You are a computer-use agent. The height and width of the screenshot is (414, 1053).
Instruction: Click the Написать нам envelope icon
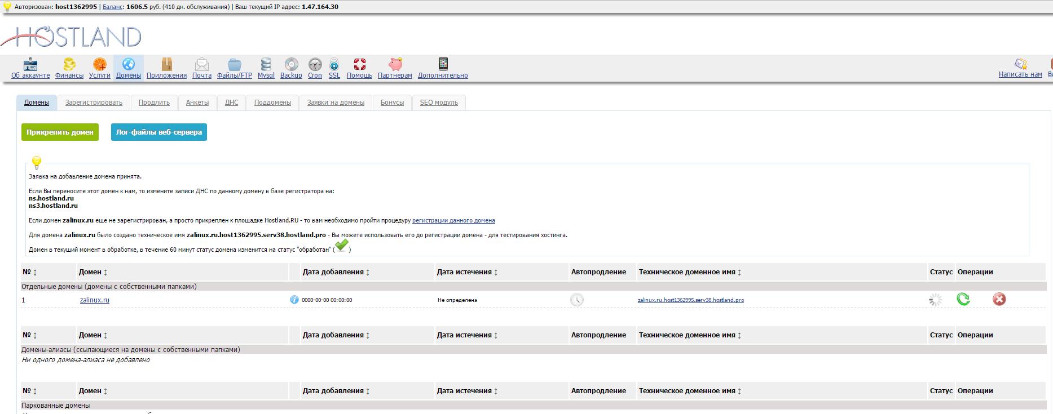point(1020,63)
